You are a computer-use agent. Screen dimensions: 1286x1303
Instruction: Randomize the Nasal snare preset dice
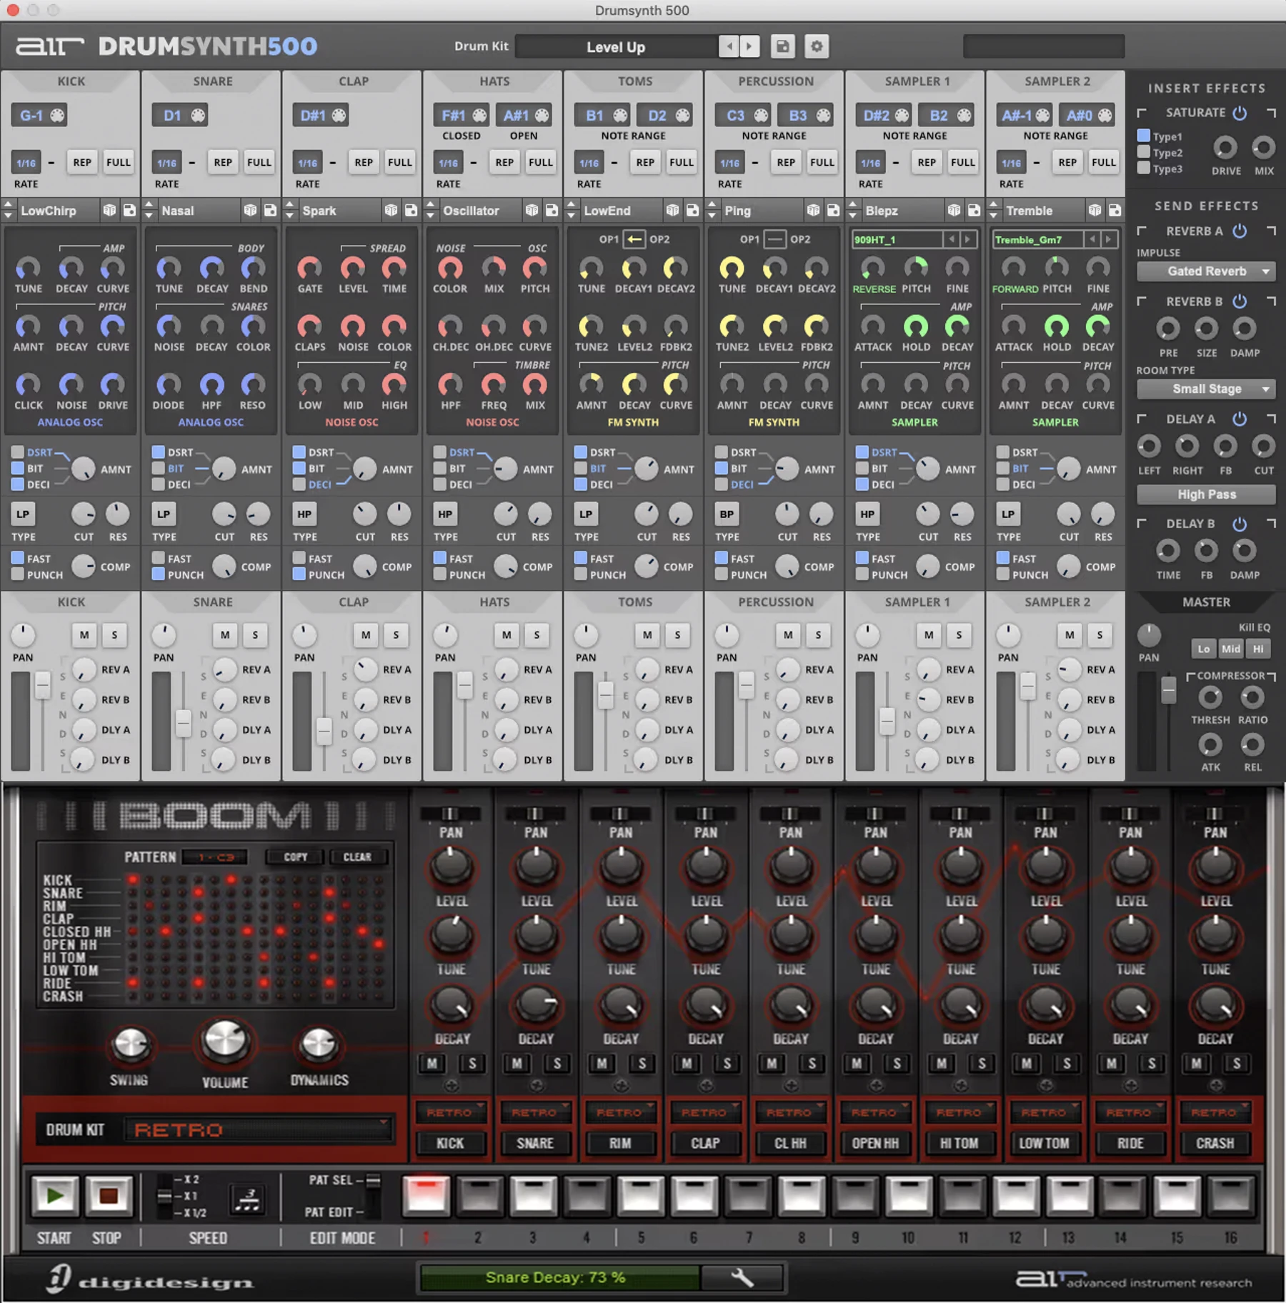pyautogui.click(x=250, y=210)
